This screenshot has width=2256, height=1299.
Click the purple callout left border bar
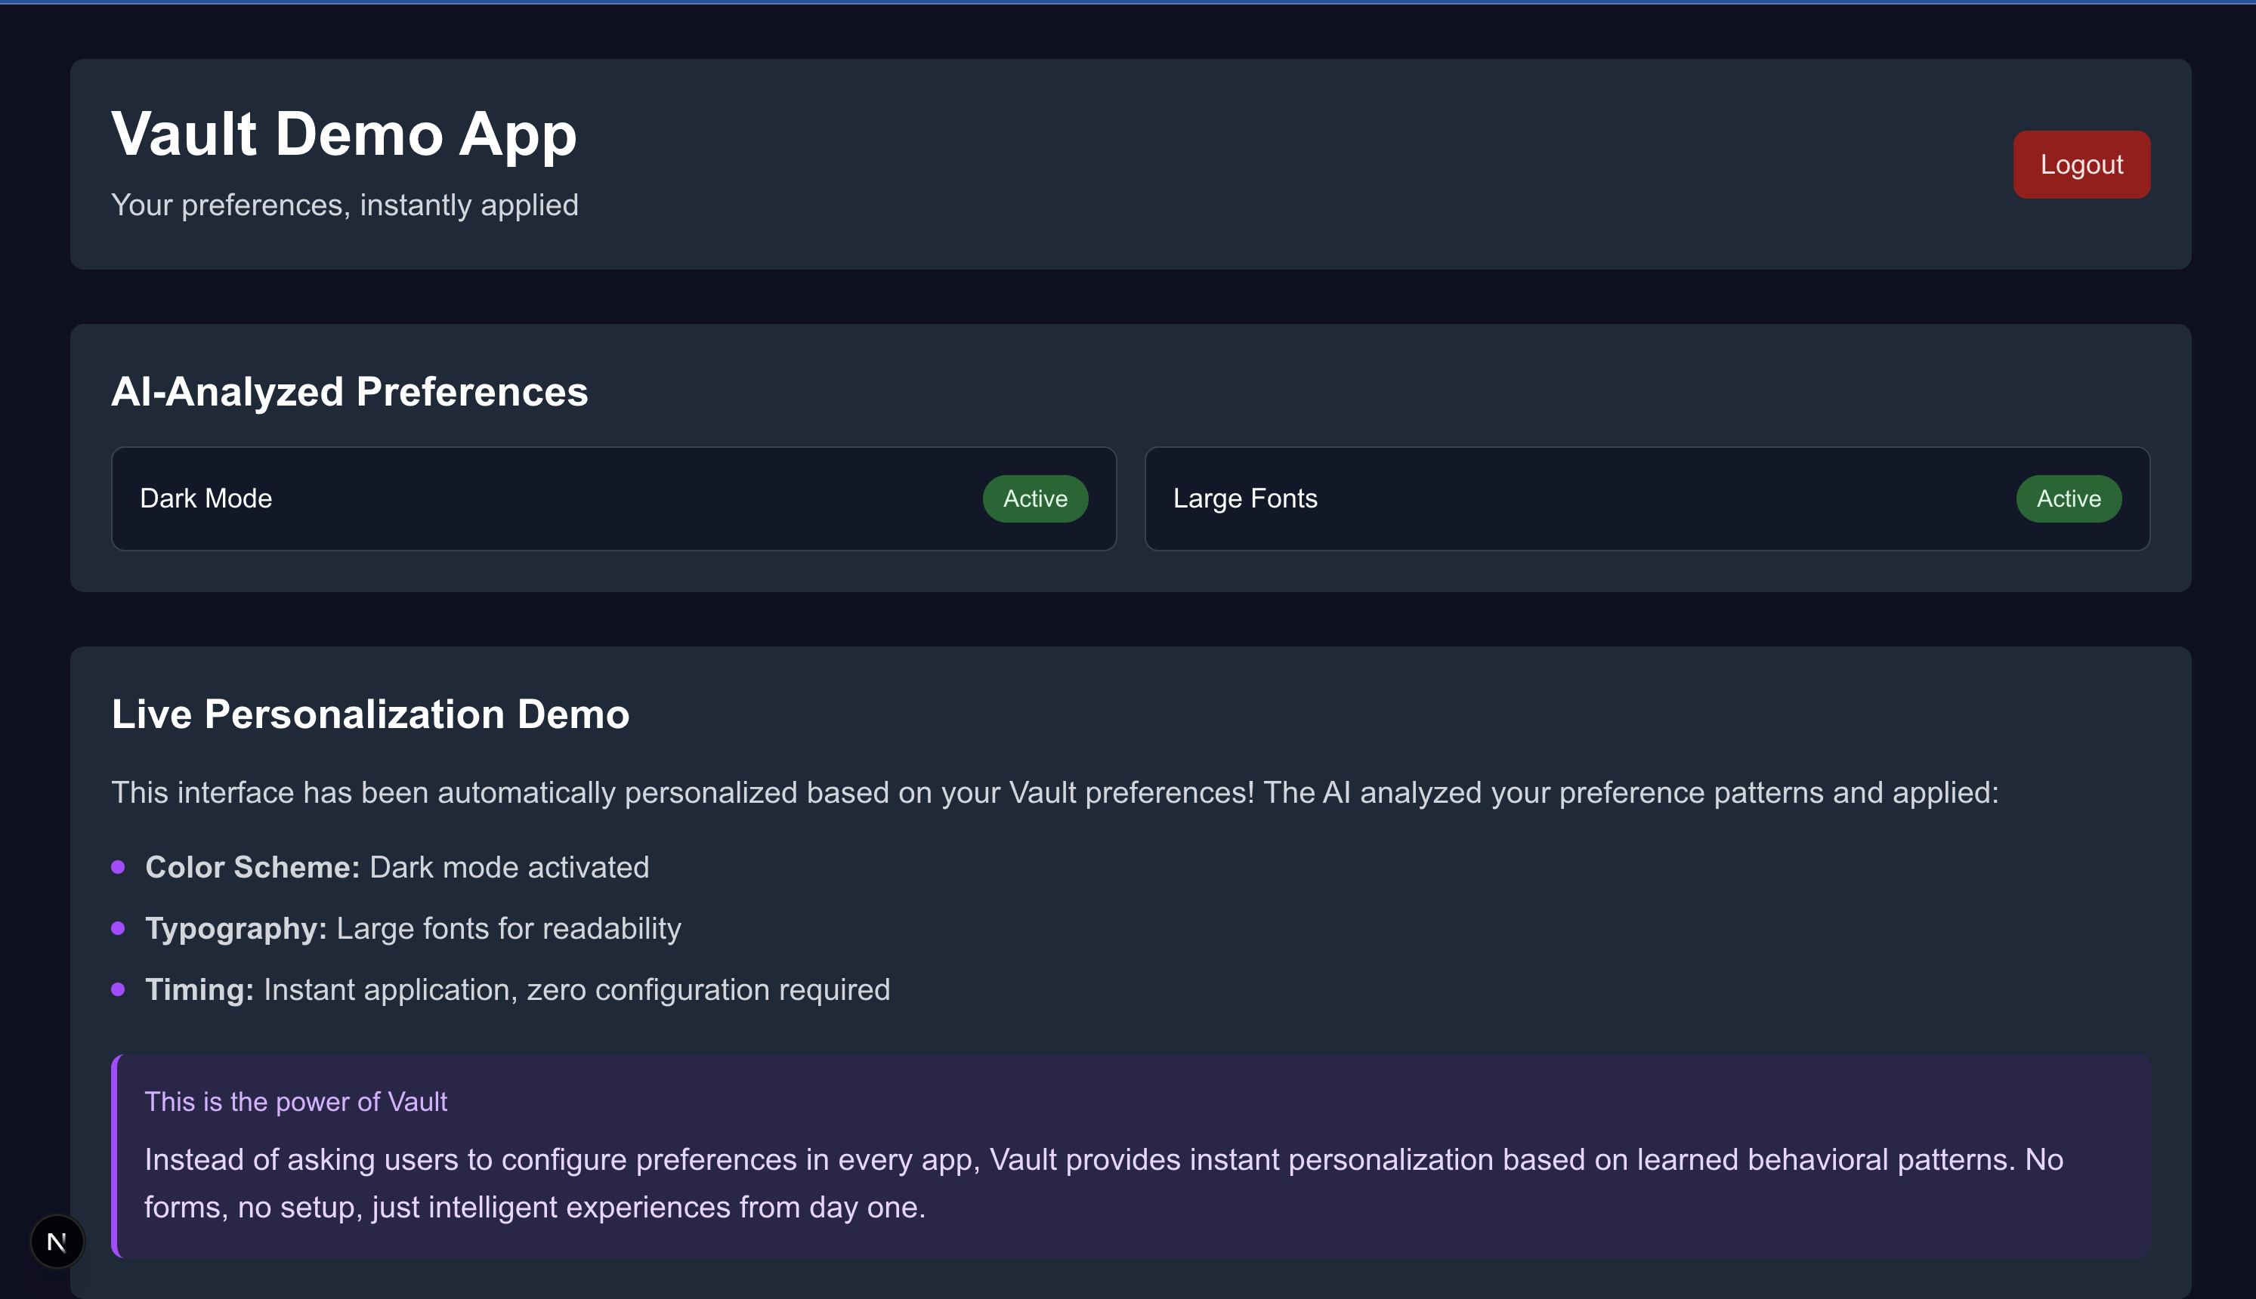115,1156
